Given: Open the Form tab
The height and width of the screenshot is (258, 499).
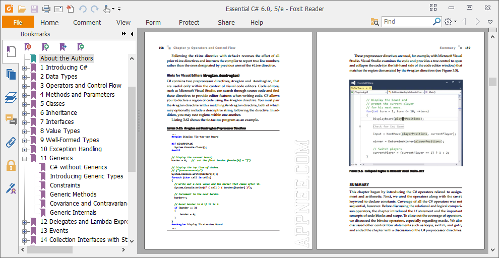Looking at the screenshot, I should (153, 23).
